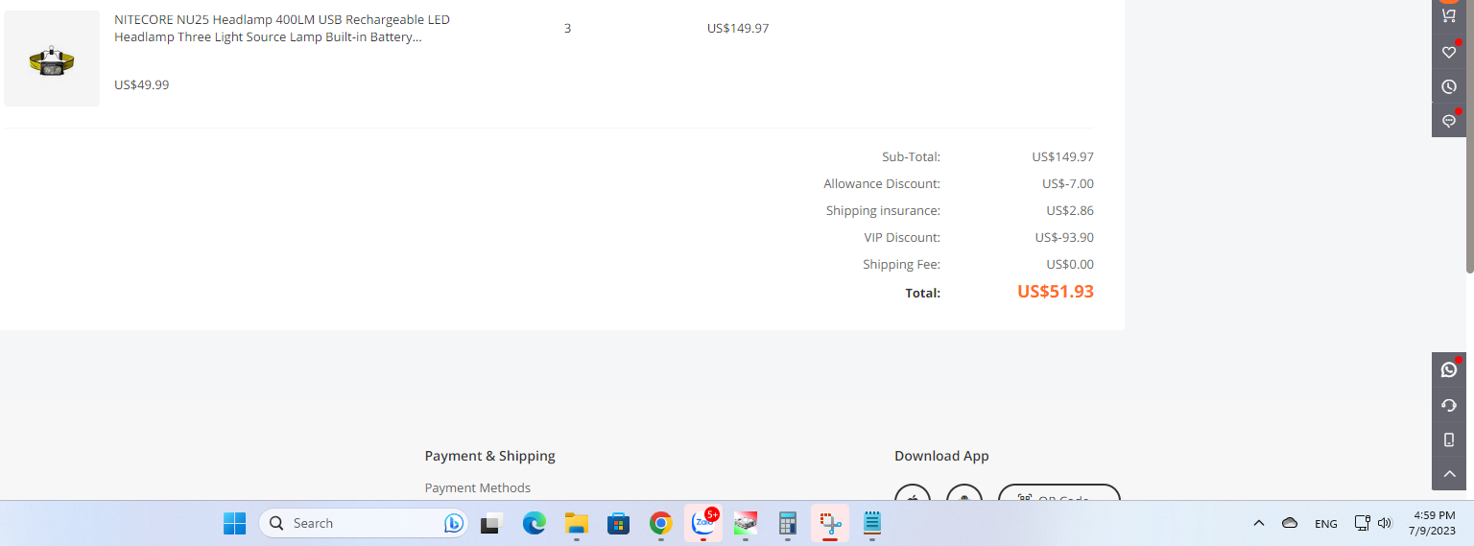Click the Total: label
The image size is (1474, 546).
pos(923,293)
